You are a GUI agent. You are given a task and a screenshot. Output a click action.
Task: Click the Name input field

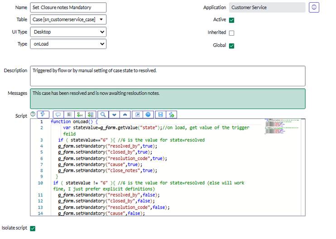coord(68,8)
